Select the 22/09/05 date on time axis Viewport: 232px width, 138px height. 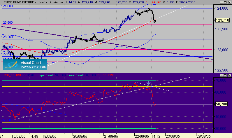click(x=142, y=136)
